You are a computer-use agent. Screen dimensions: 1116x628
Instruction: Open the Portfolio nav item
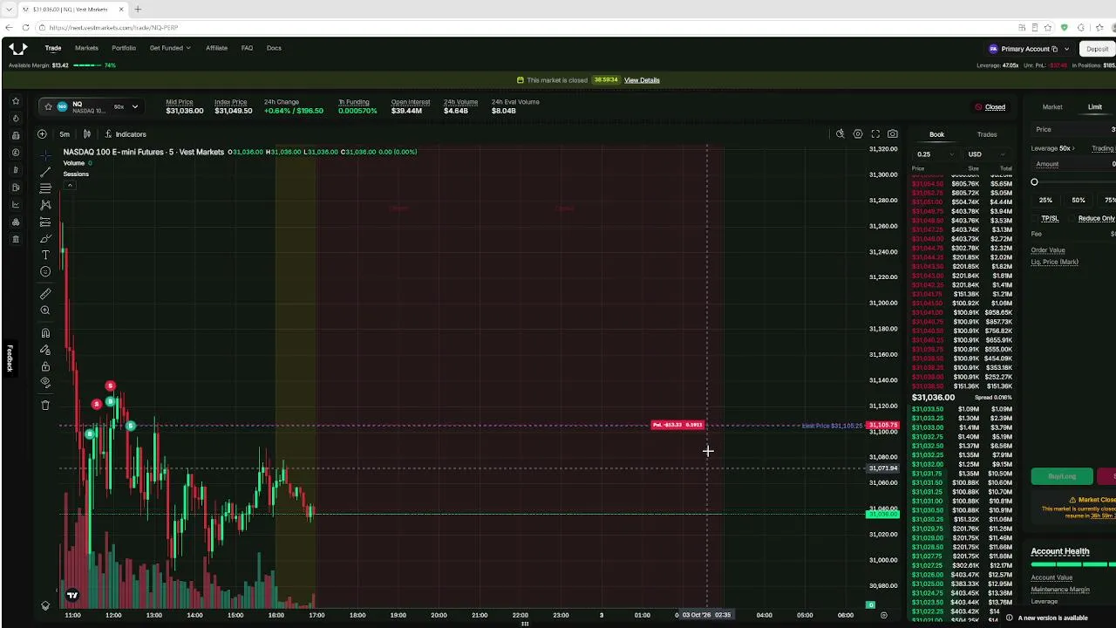(124, 48)
